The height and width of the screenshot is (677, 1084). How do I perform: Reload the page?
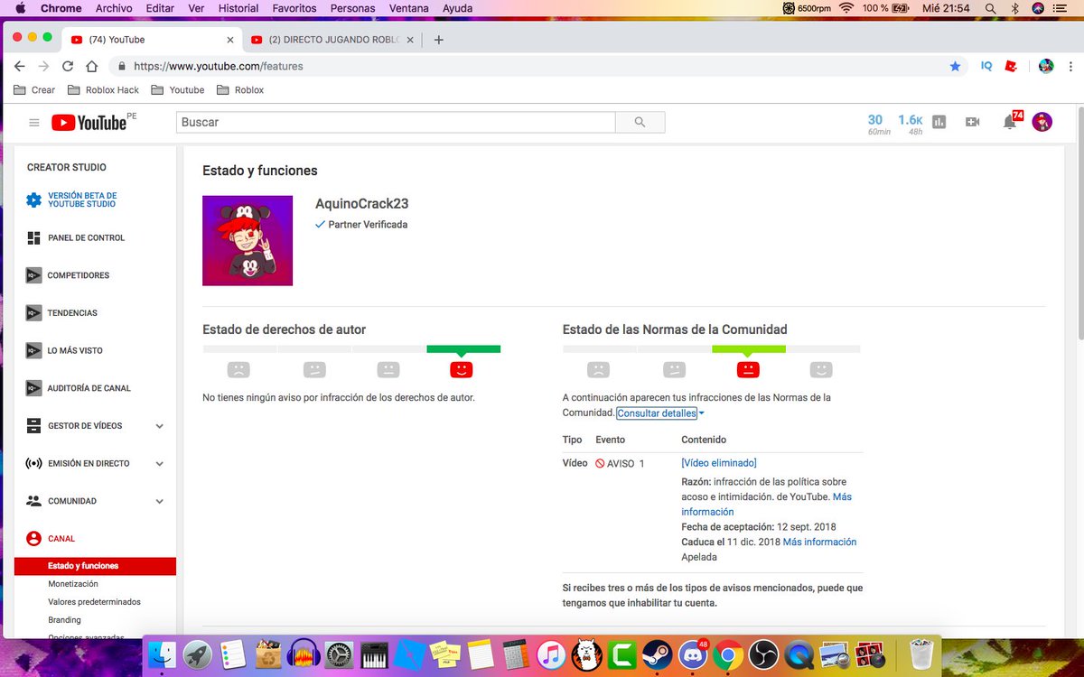68,66
